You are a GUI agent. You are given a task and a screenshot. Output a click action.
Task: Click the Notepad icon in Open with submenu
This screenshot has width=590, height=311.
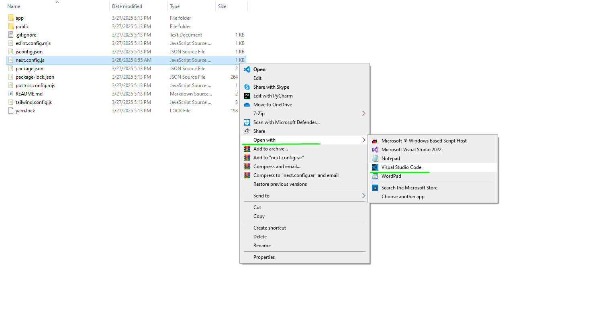coord(375,159)
